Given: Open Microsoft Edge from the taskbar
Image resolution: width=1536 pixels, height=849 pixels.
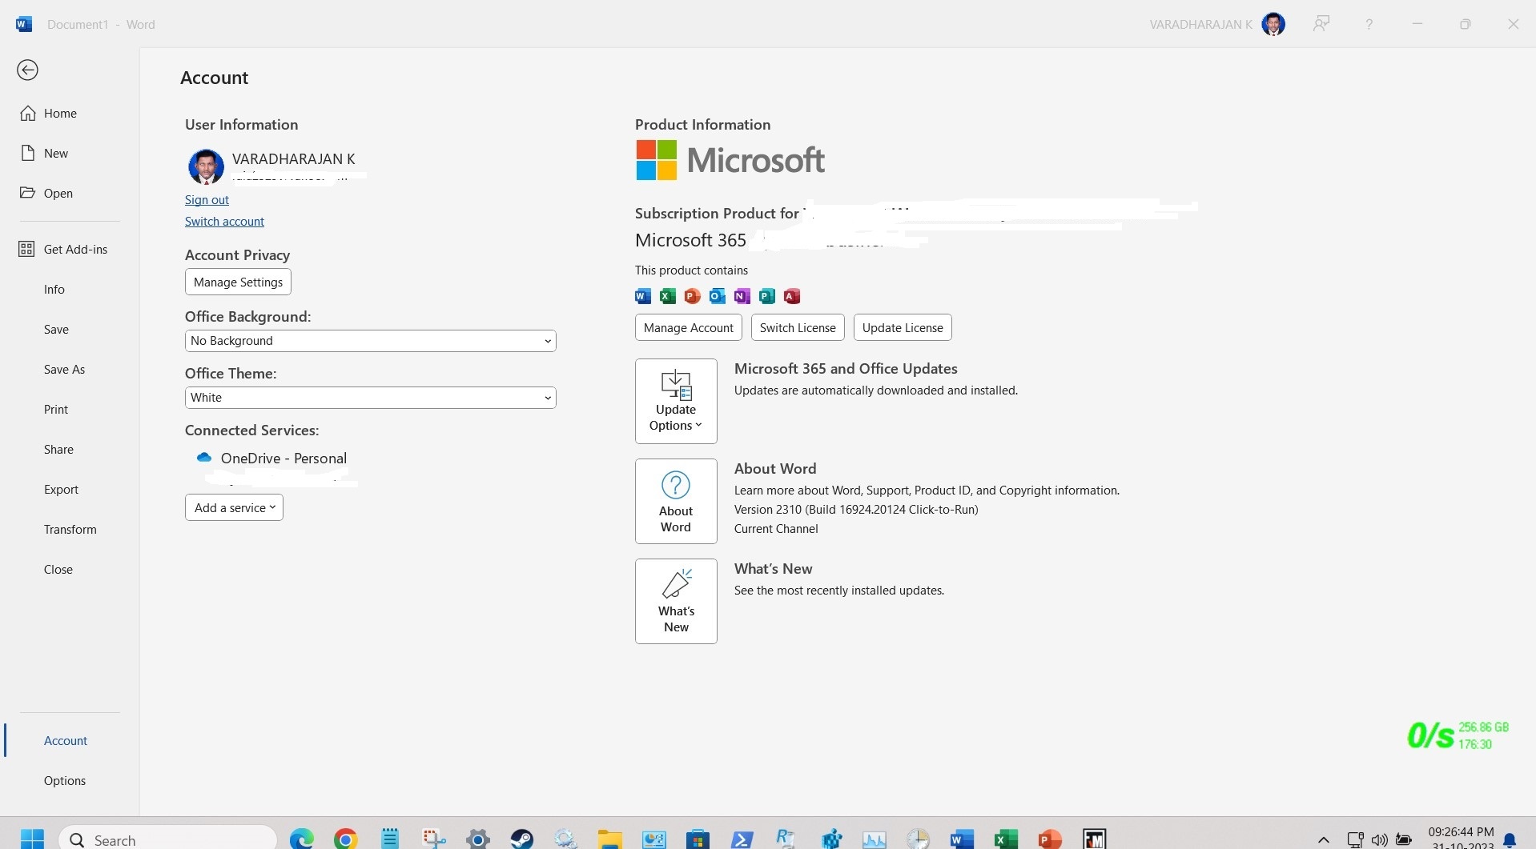Looking at the screenshot, I should (x=302, y=839).
